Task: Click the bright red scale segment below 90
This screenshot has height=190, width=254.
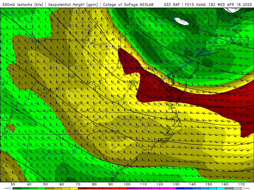Action: (x=115, y=188)
